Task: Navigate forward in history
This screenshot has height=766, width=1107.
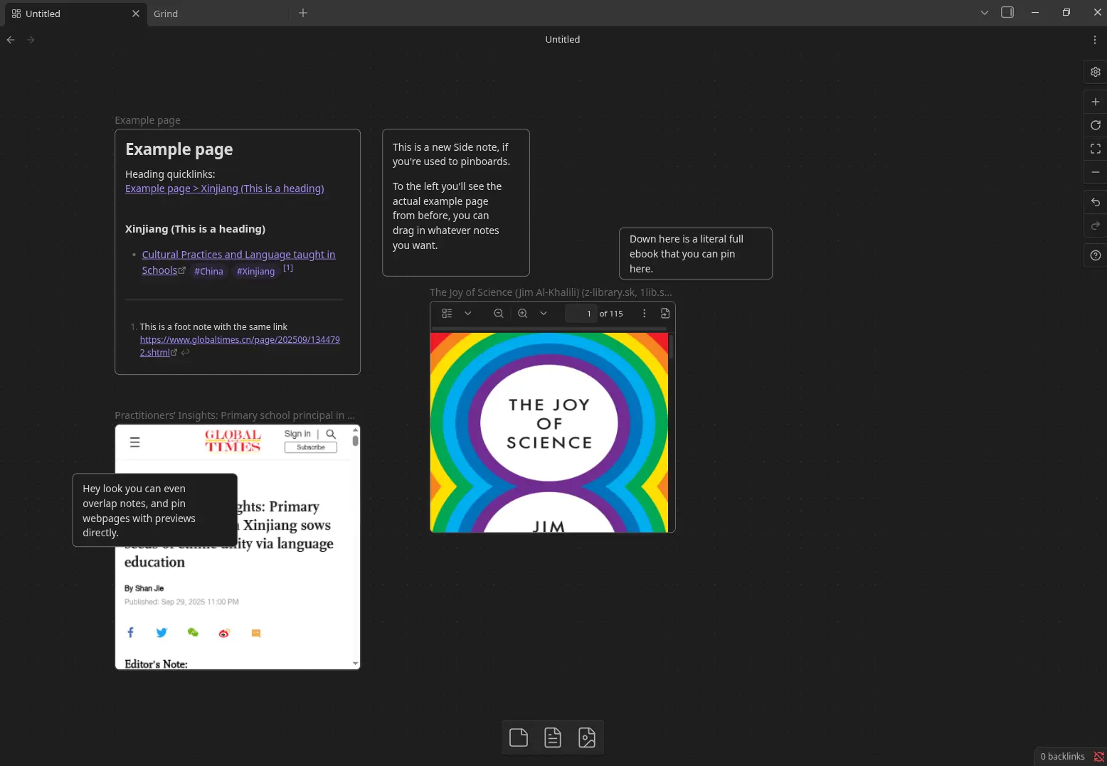Action: [31, 40]
